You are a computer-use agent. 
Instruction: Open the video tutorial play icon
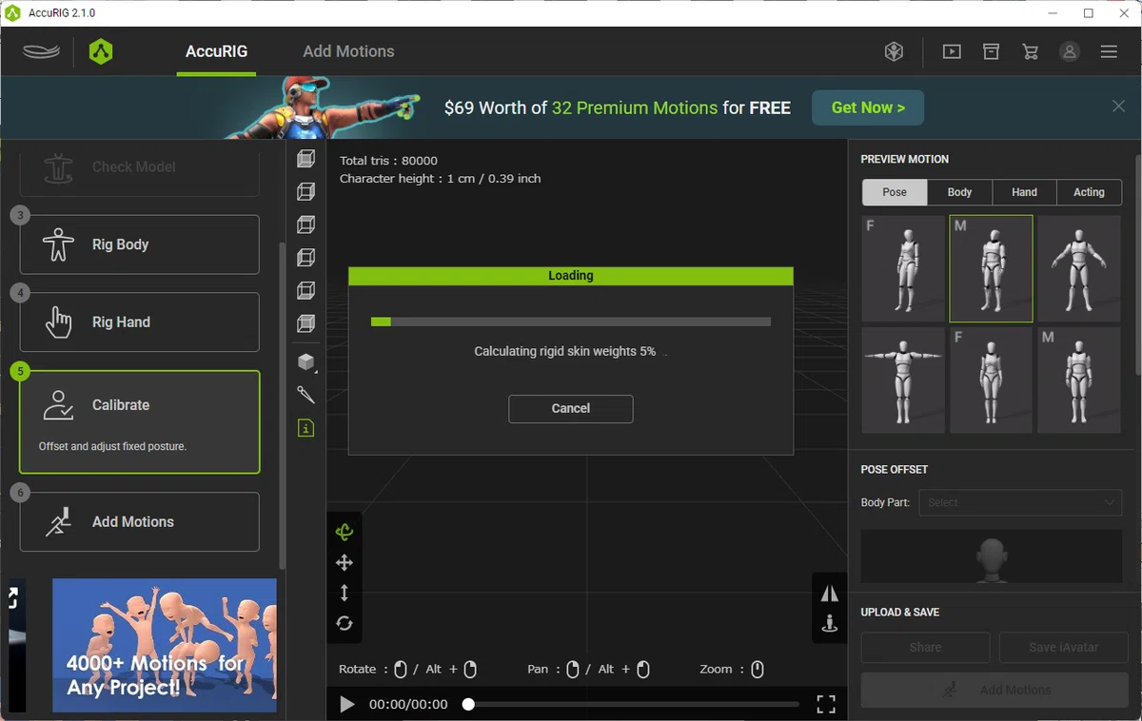(x=952, y=52)
